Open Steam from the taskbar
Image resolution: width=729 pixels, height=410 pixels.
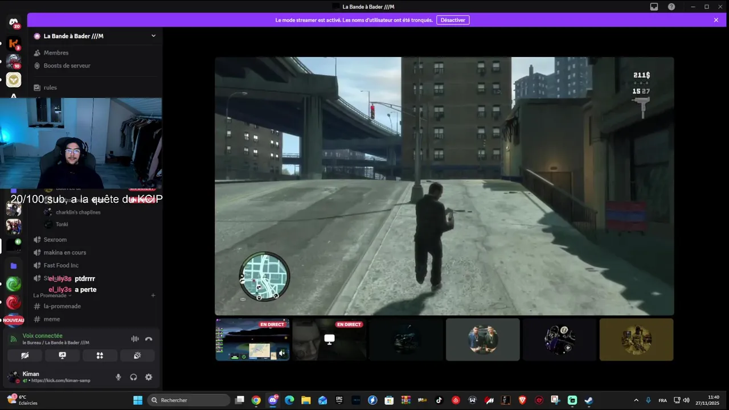tap(589, 400)
